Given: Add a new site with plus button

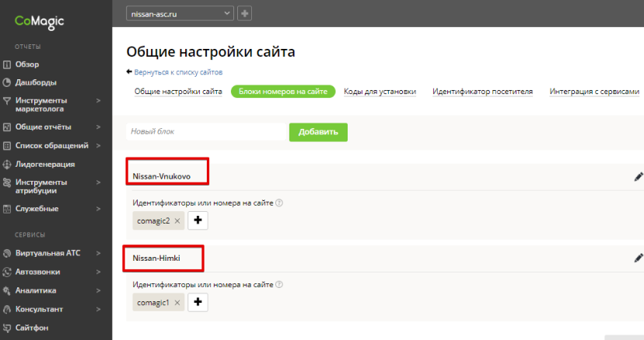Looking at the screenshot, I should (244, 13).
